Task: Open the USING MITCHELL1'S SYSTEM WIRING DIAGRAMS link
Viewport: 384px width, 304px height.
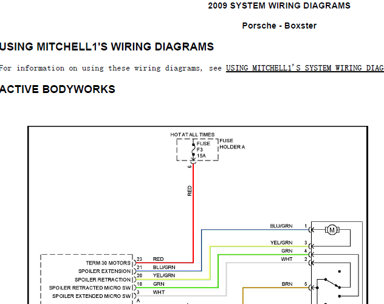Action: click(x=304, y=68)
